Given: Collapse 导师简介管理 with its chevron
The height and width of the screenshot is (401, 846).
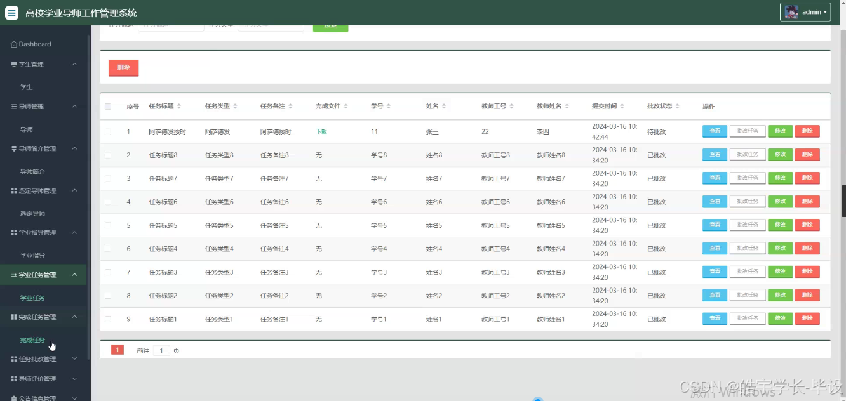Looking at the screenshot, I should pos(74,148).
